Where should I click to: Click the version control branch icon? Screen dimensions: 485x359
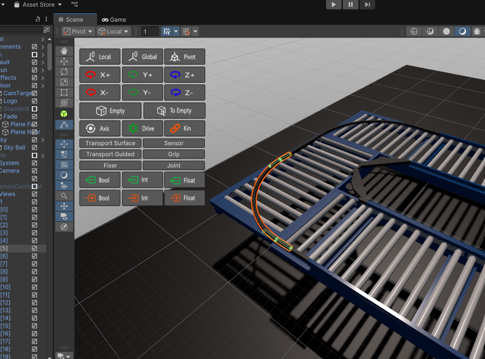pos(75,5)
